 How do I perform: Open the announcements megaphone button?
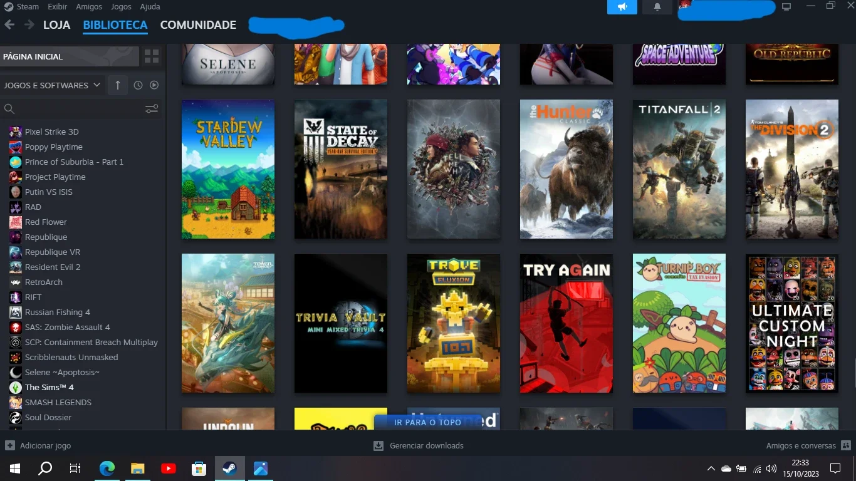coord(622,7)
